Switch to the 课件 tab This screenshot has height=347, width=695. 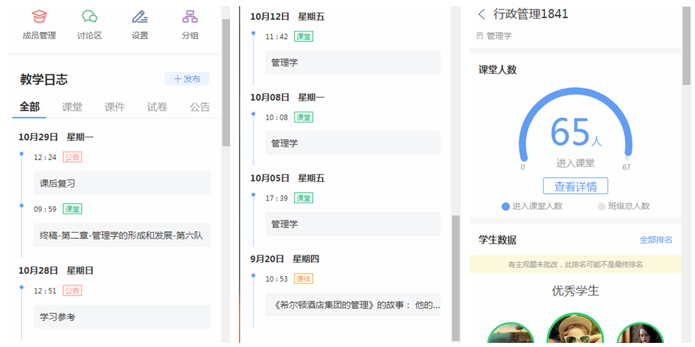(114, 107)
